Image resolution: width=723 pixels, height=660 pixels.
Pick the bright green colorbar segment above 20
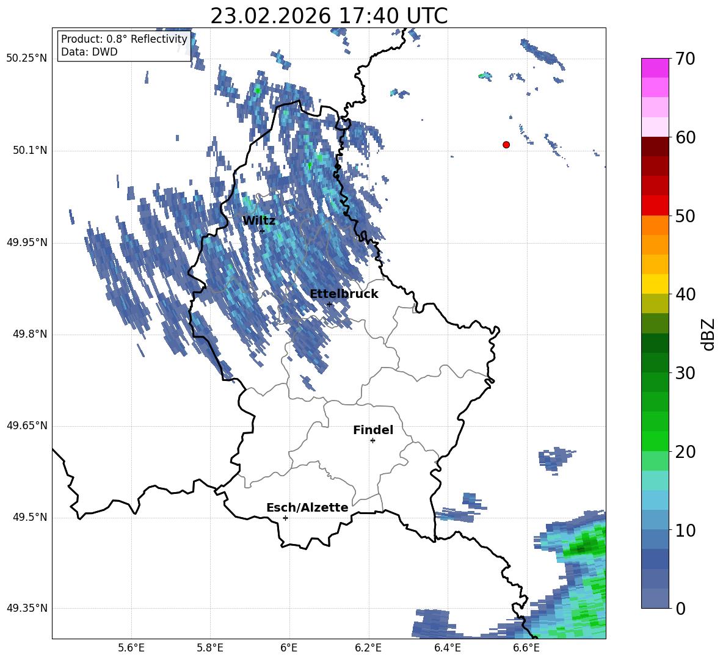click(x=655, y=441)
